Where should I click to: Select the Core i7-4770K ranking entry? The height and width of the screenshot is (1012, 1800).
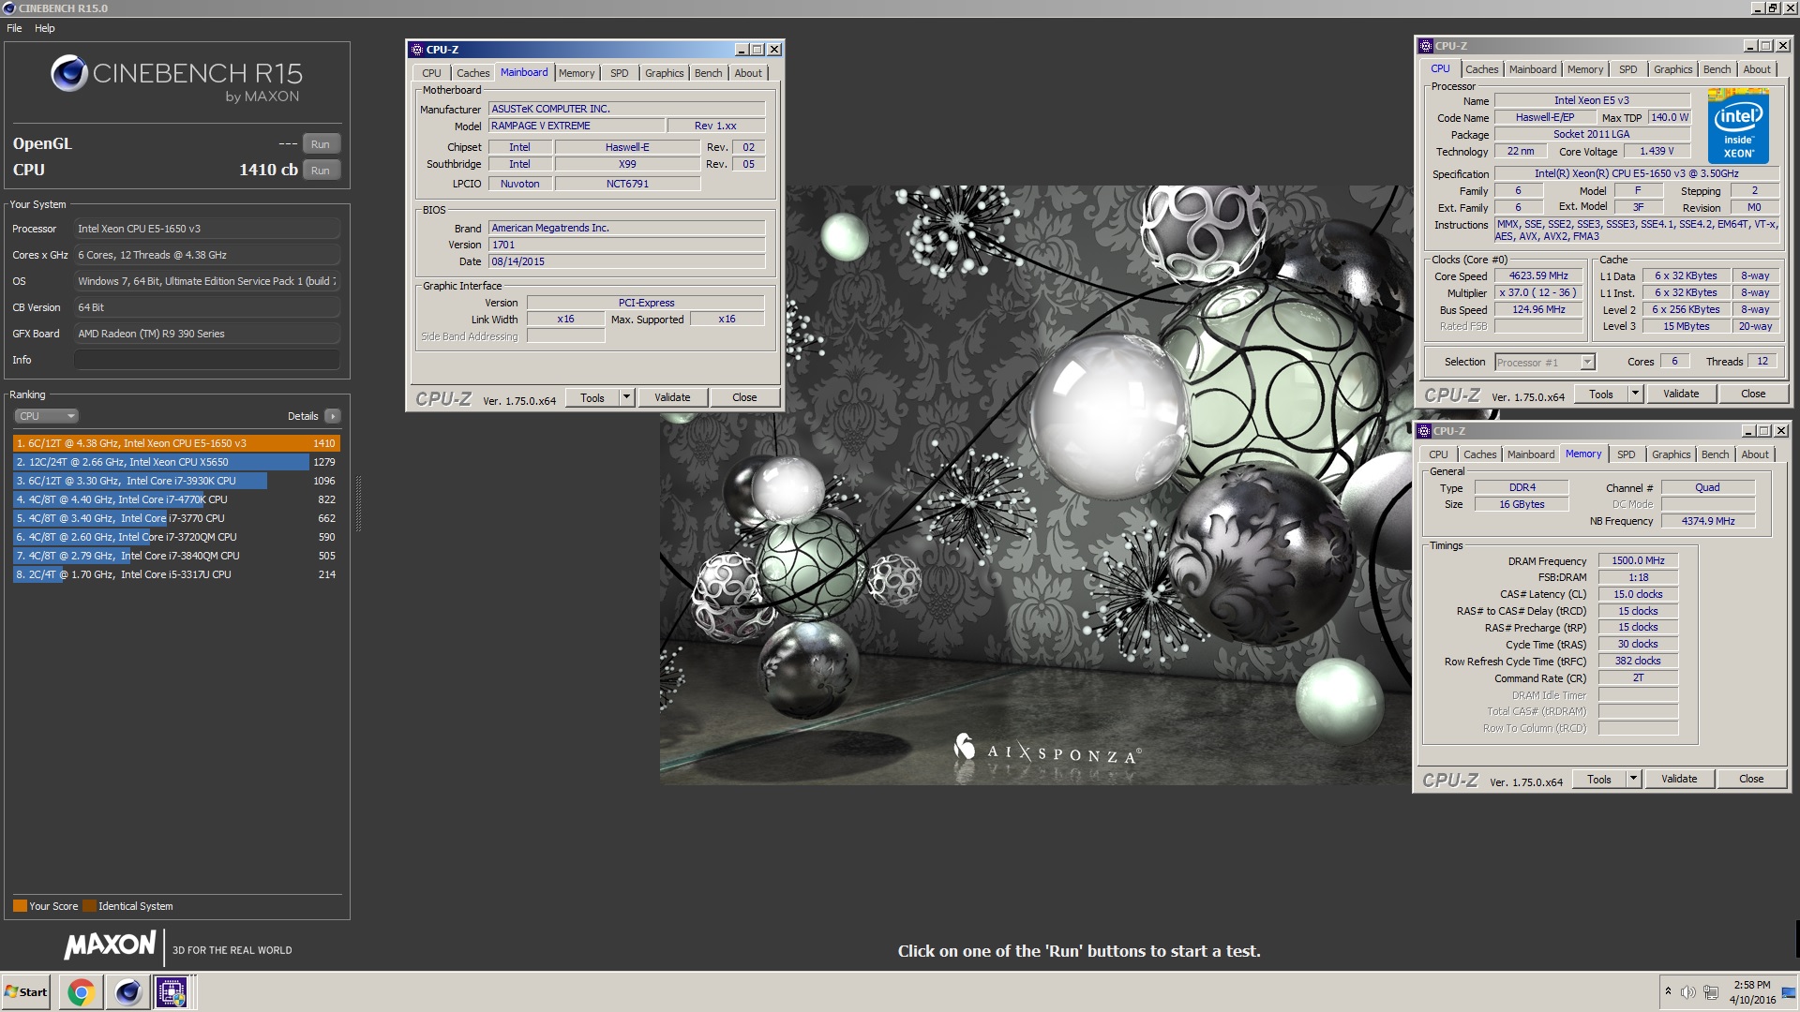tap(176, 499)
